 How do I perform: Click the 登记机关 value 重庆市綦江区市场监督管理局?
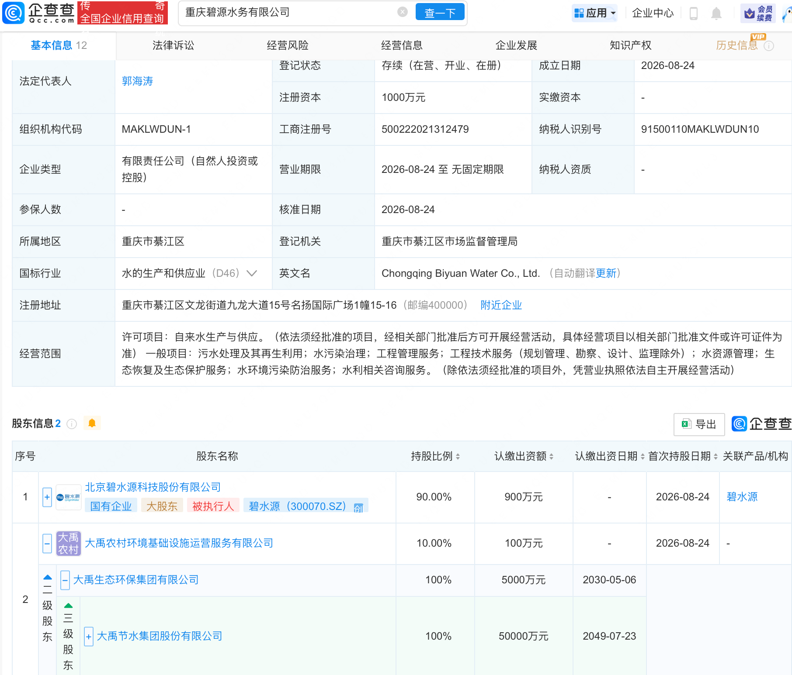(x=449, y=241)
